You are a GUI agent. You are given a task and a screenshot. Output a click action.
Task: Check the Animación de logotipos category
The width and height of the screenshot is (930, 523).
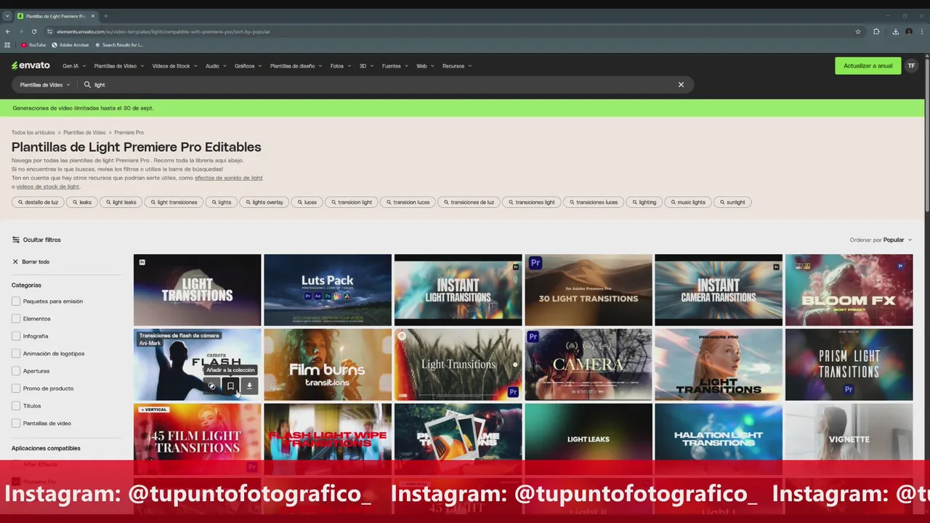[x=16, y=354]
